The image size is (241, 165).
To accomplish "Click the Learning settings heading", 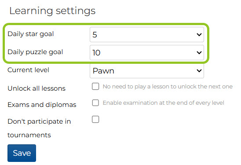I will (x=52, y=11).
